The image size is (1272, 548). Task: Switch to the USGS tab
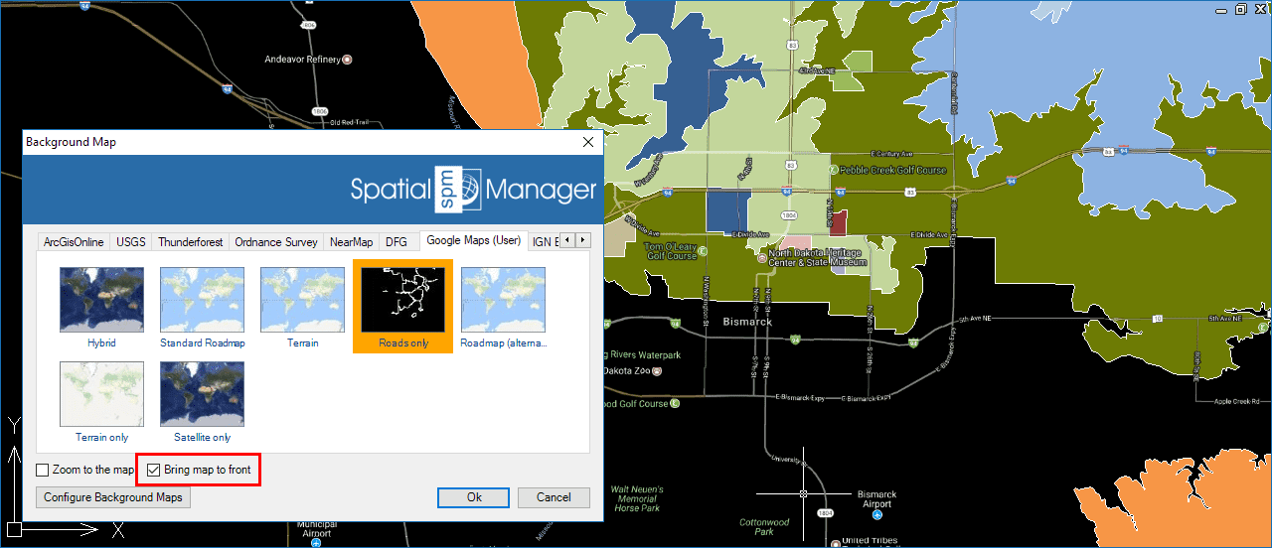131,241
